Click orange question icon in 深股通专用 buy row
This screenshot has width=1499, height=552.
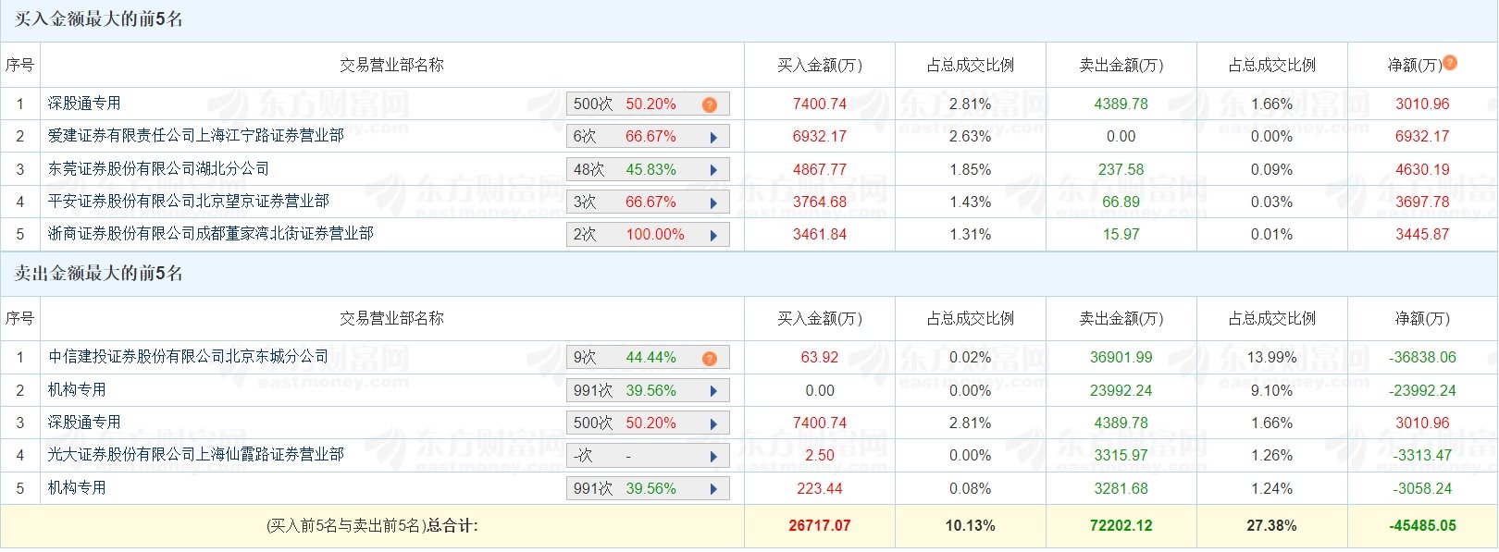tap(710, 104)
